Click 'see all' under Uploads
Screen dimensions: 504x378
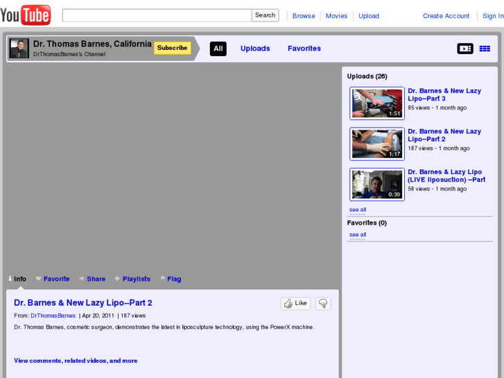pos(358,209)
